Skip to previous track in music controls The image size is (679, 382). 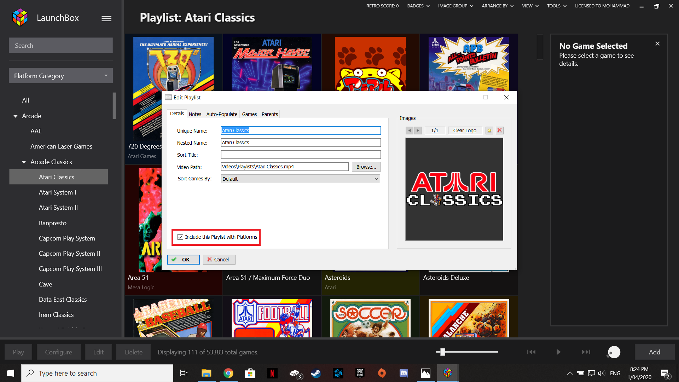pyautogui.click(x=531, y=352)
